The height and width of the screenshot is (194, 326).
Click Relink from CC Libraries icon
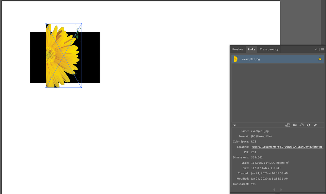point(287,125)
